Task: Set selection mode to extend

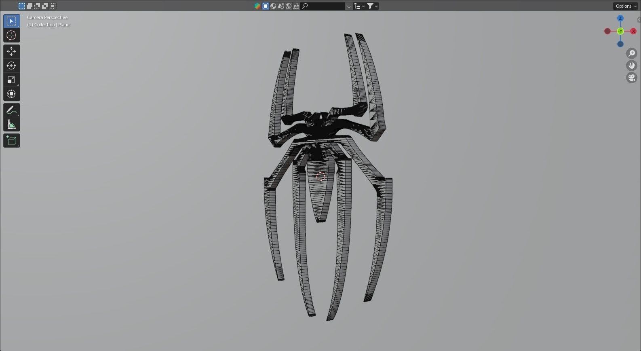Action: pos(30,6)
